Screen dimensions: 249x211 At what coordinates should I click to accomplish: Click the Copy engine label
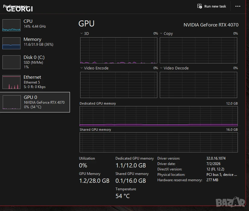[168, 34]
